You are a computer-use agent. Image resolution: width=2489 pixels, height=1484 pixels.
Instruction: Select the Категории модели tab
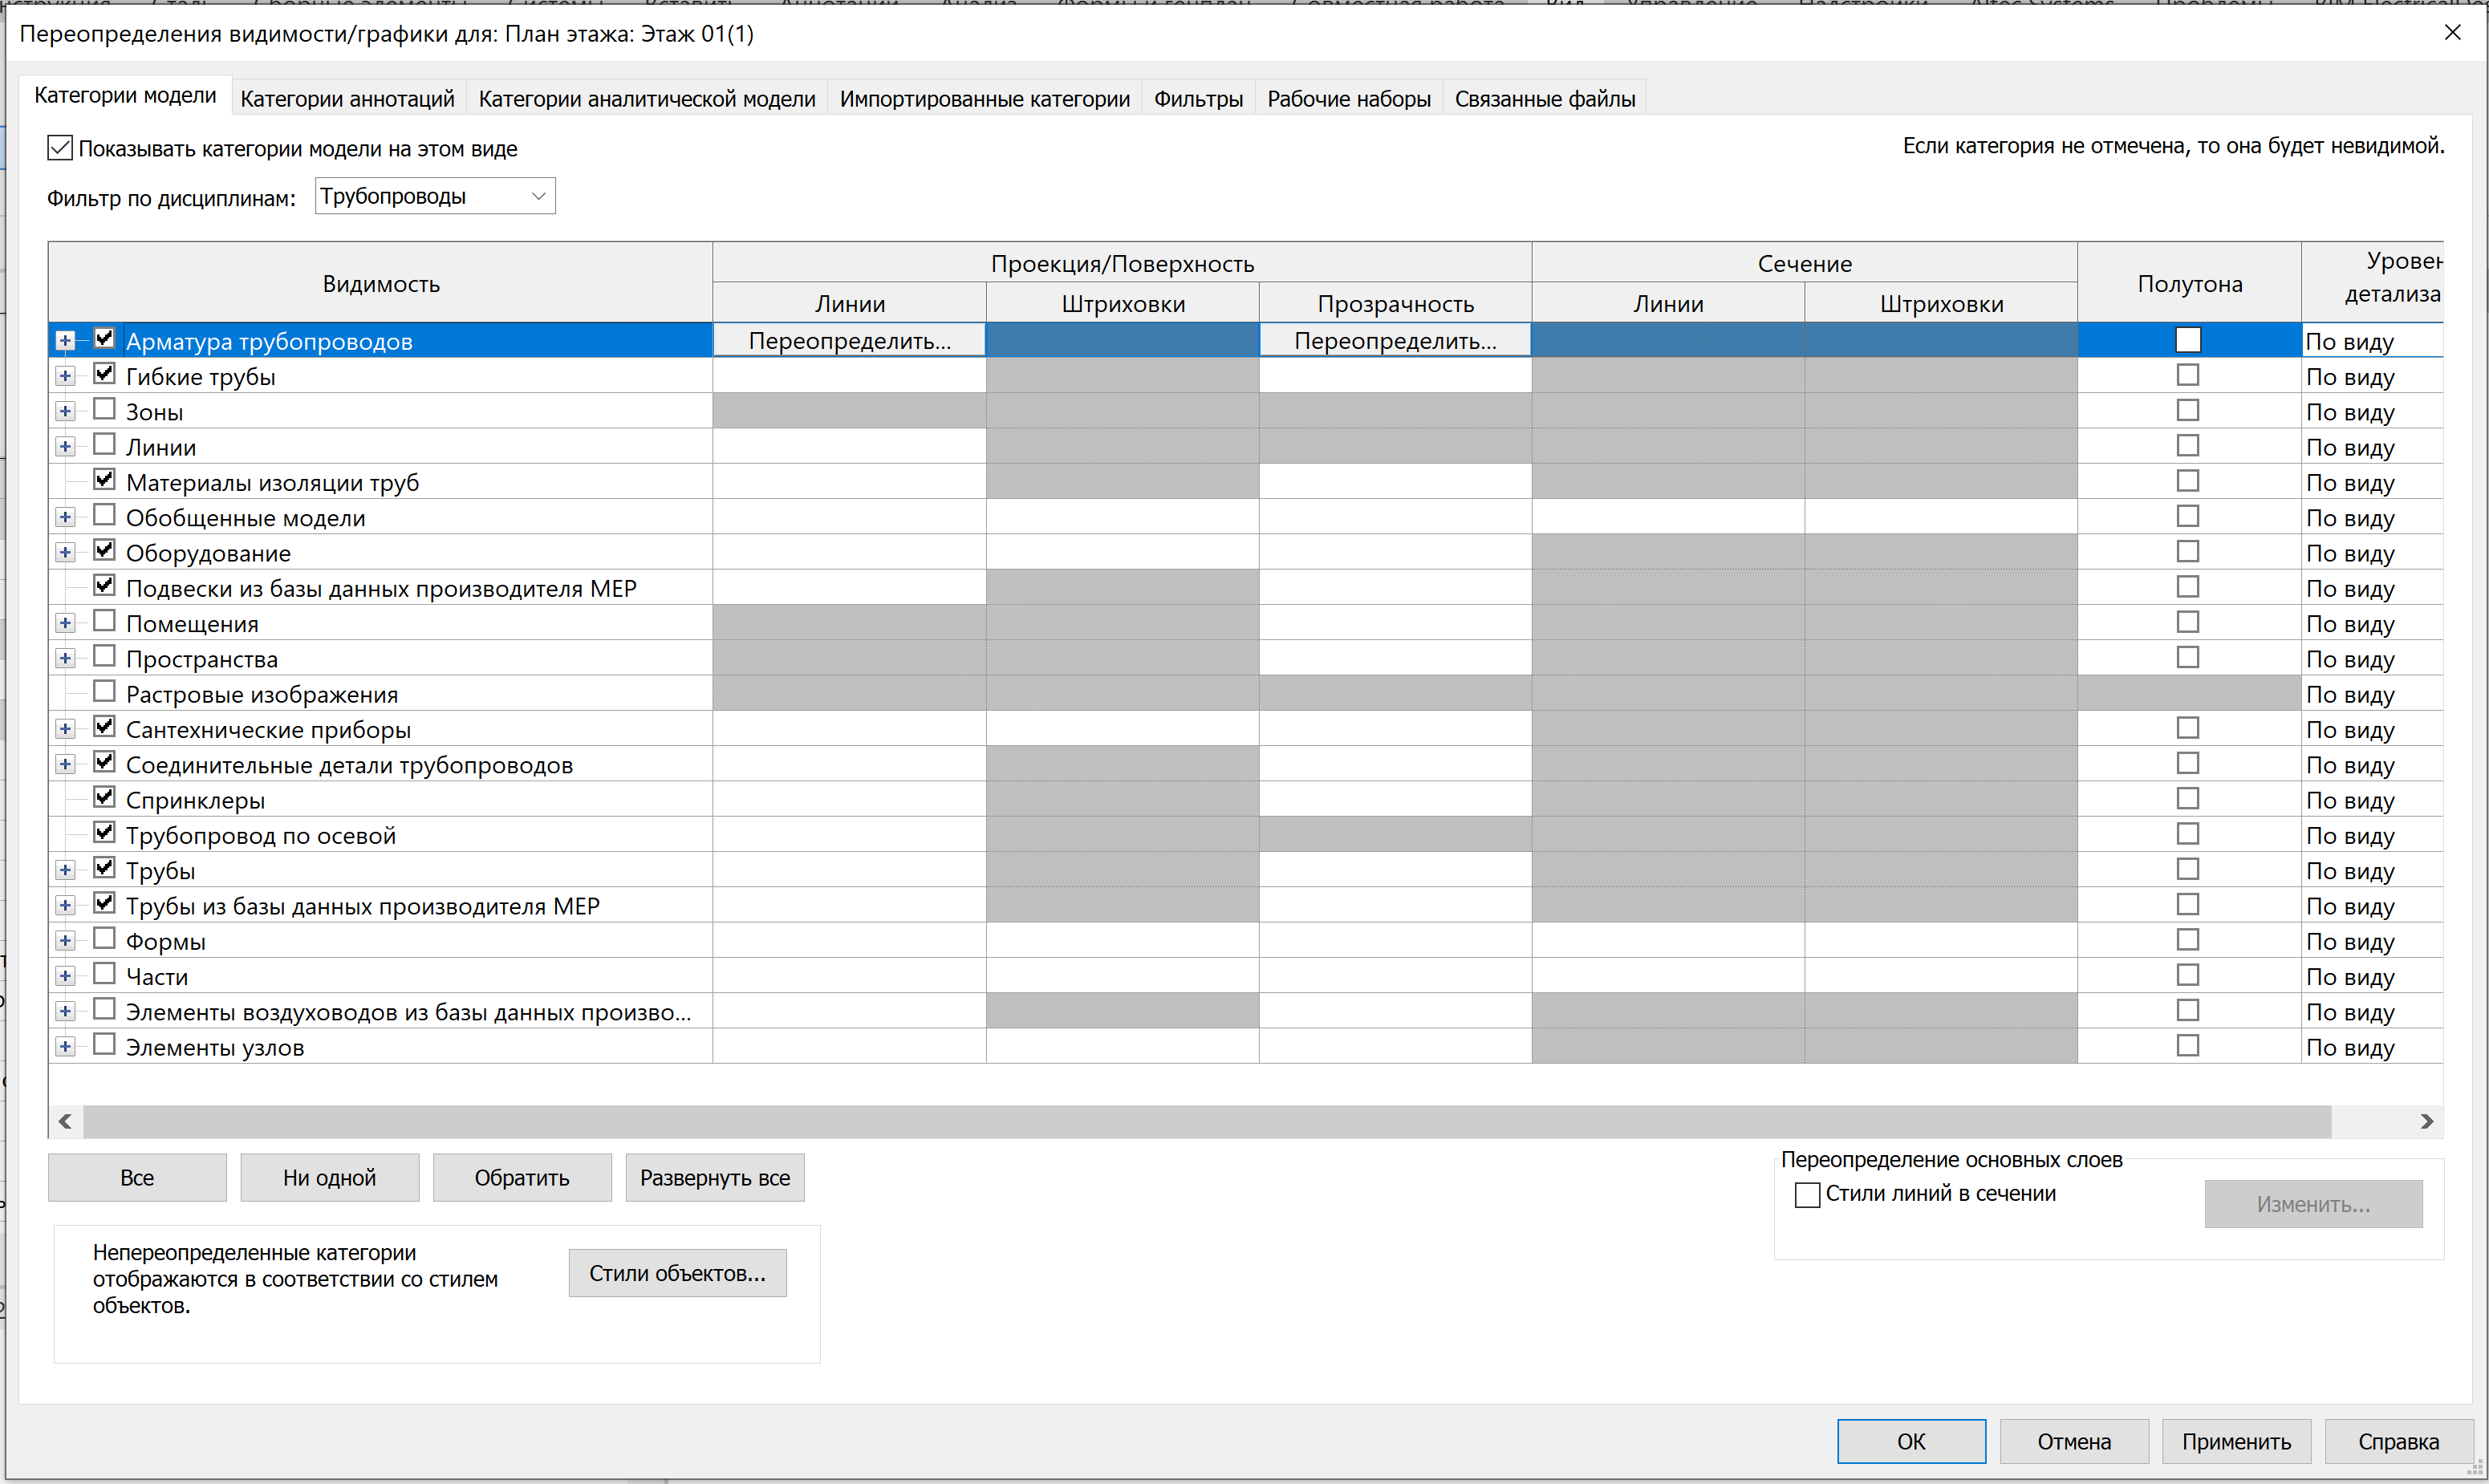(125, 95)
